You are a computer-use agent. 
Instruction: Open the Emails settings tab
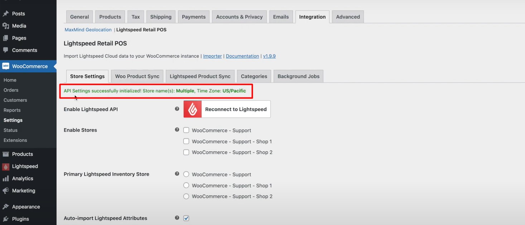point(281,17)
